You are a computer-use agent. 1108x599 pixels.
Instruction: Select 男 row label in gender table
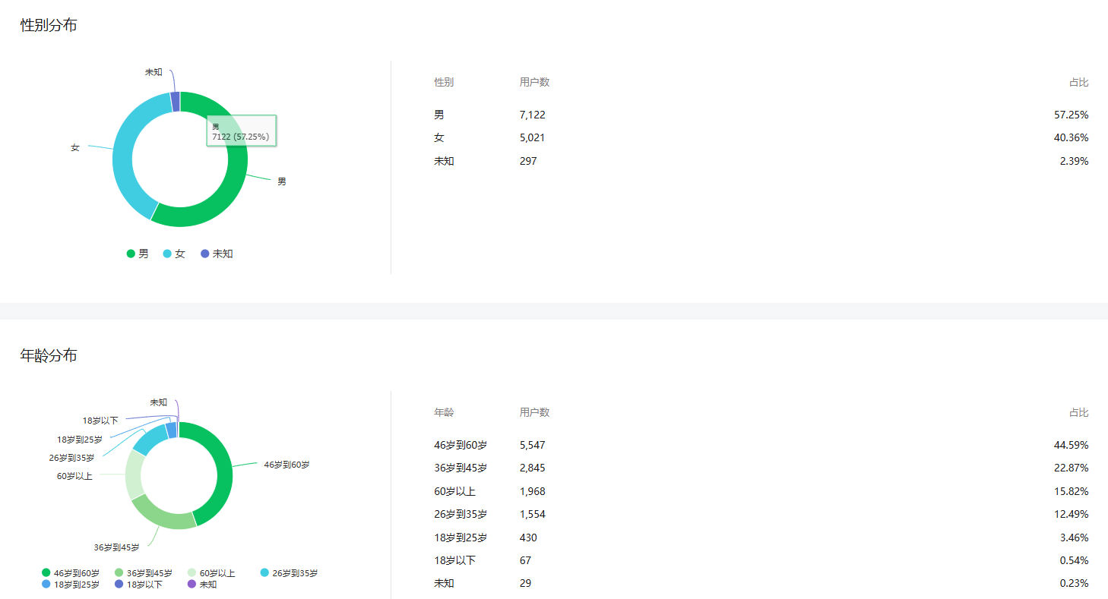pos(439,115)
